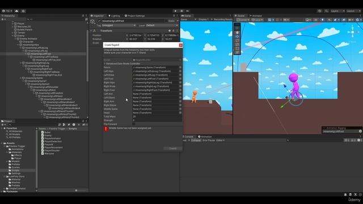Switch to the Console tab

(x=188, y=137)
